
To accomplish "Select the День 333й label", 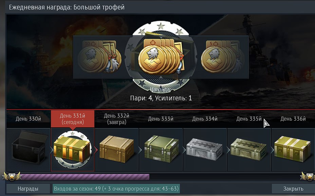I will tap(161, 119).
